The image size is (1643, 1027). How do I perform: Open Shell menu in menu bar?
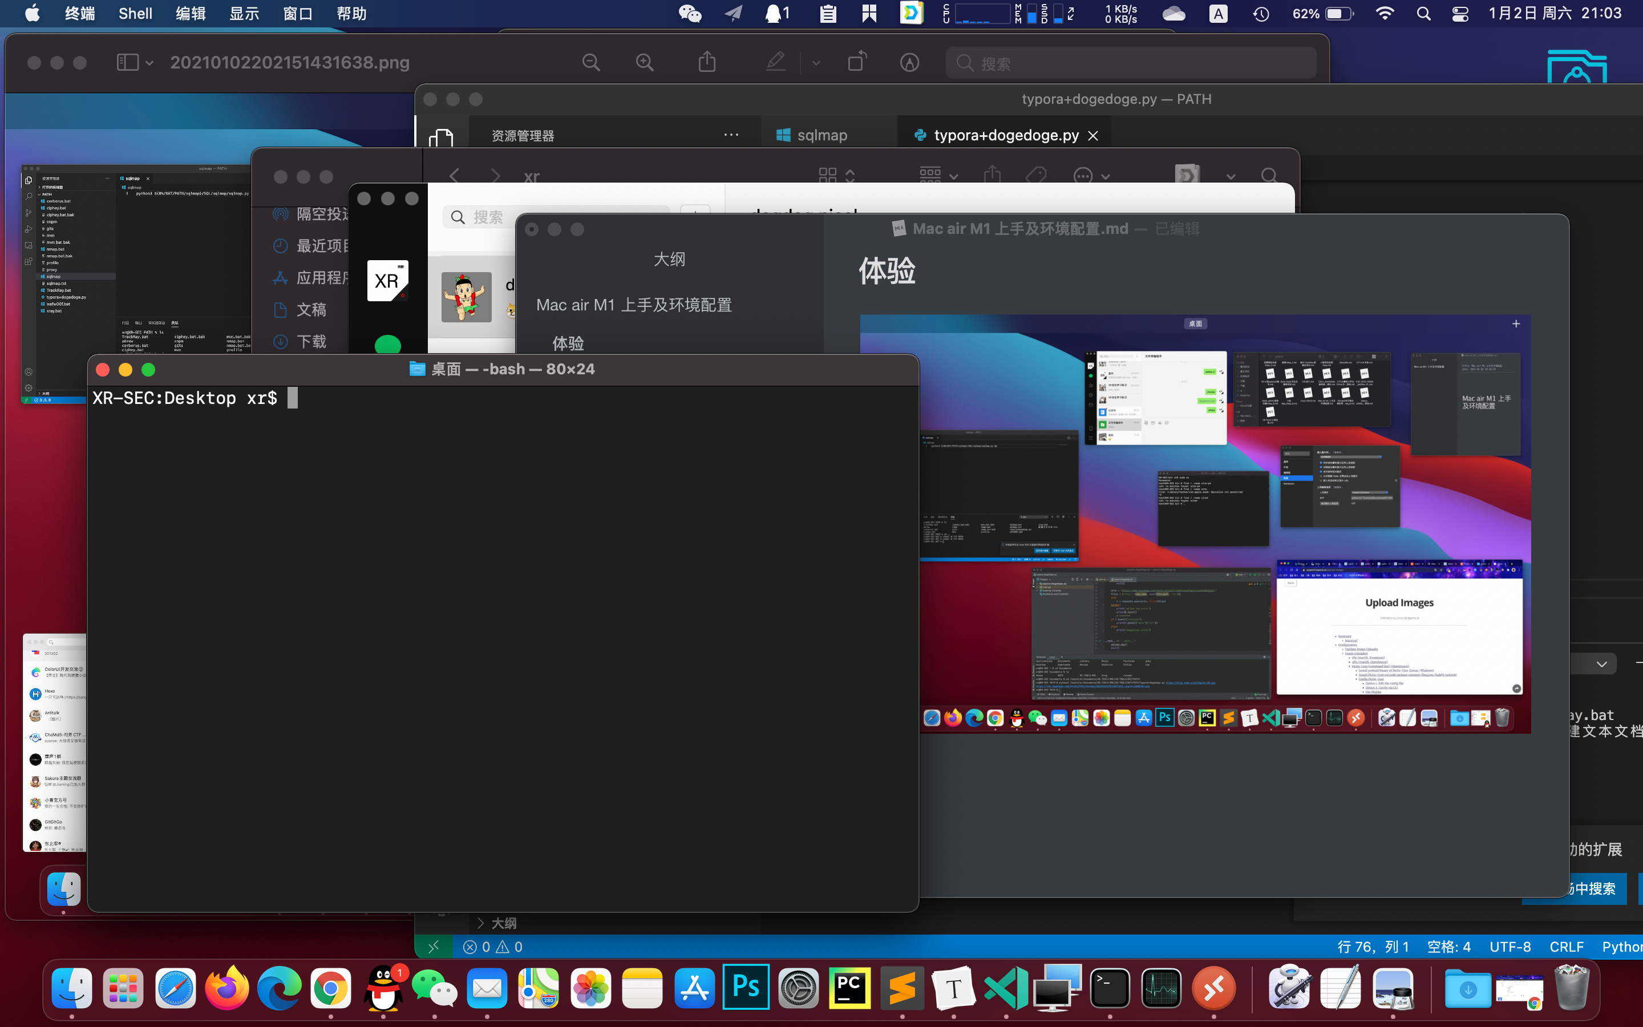135,14
